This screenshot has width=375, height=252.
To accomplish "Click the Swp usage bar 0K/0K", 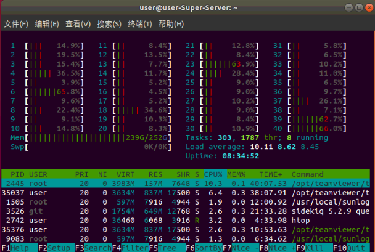I will pyautogui.click(x=91, y=147).
